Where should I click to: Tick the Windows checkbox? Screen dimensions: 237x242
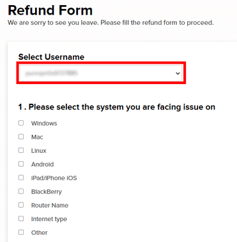(21, 123)
